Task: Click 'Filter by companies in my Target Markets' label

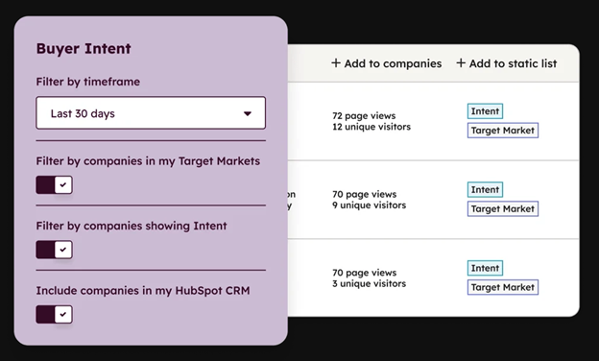Action: click(x=148, y=161)
